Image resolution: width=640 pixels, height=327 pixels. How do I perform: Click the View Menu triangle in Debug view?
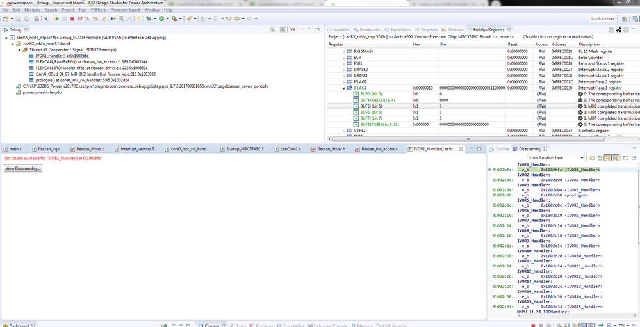point(303,29)
